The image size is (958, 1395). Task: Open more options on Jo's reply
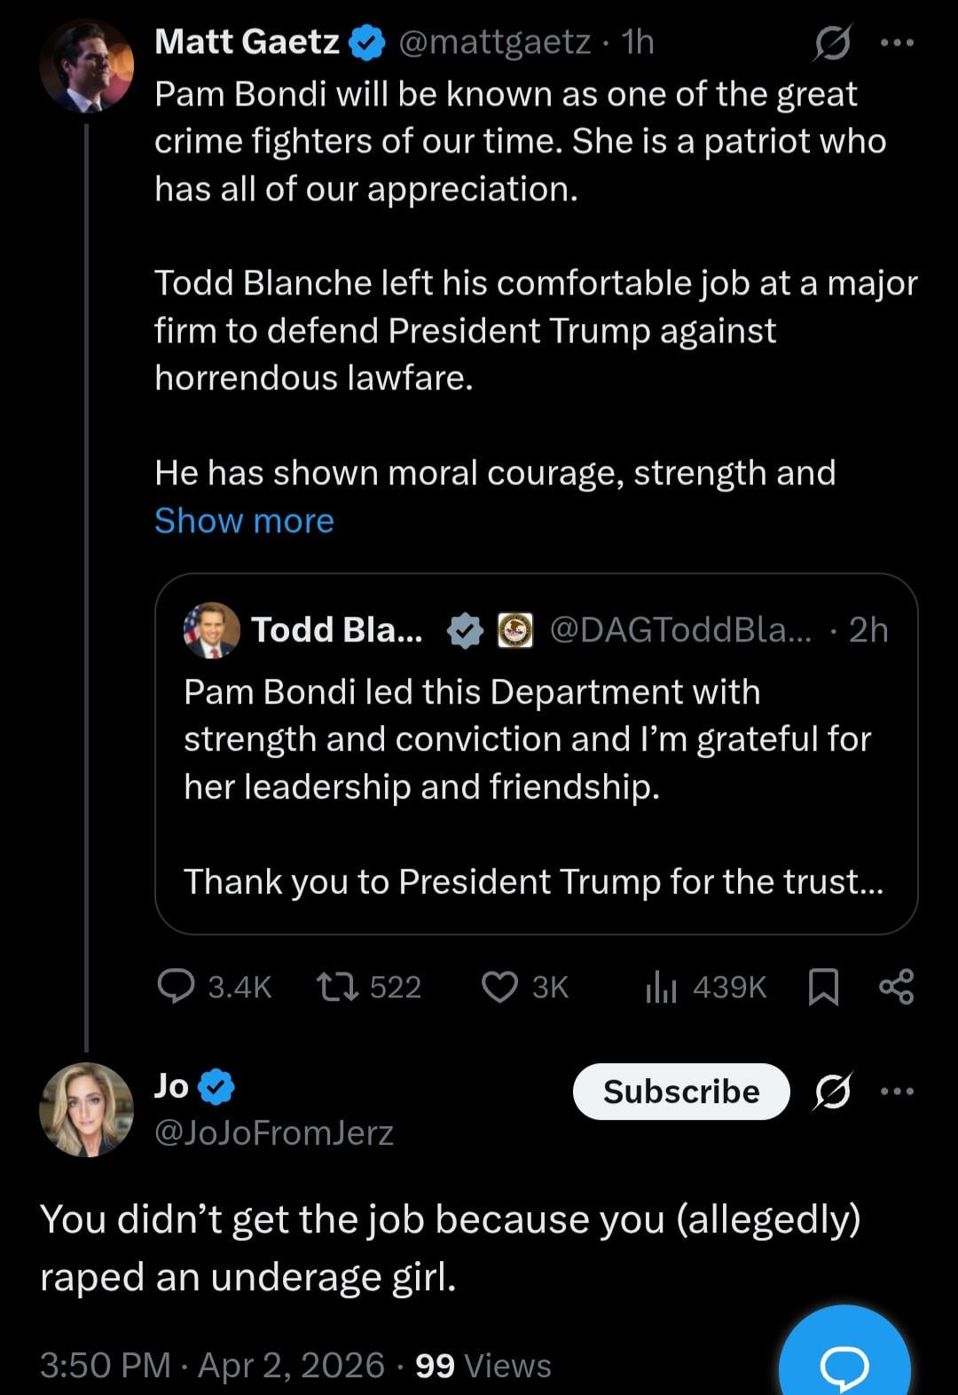click(897, 1092)
